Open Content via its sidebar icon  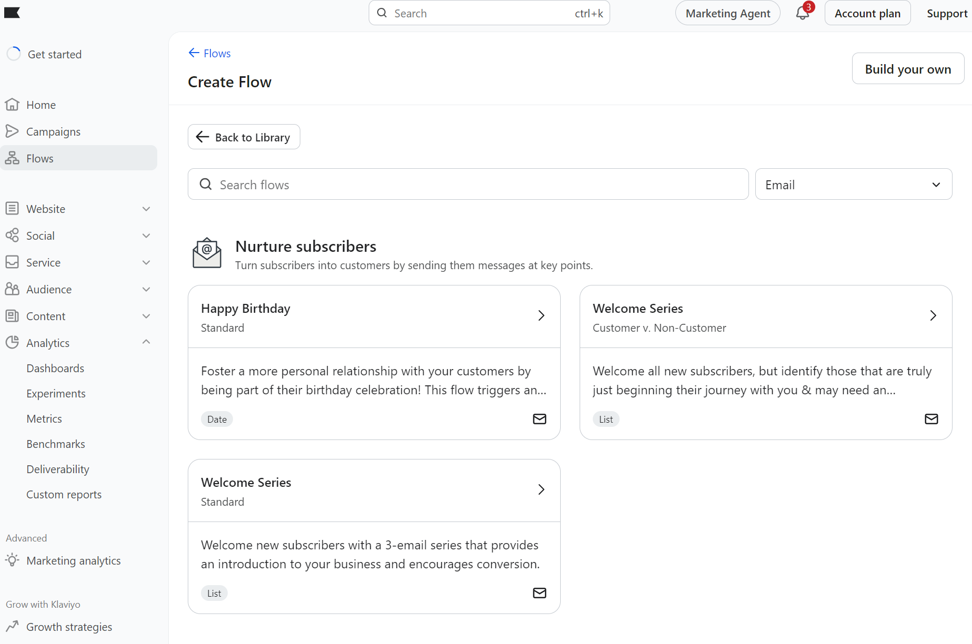[x=13, y=315]
